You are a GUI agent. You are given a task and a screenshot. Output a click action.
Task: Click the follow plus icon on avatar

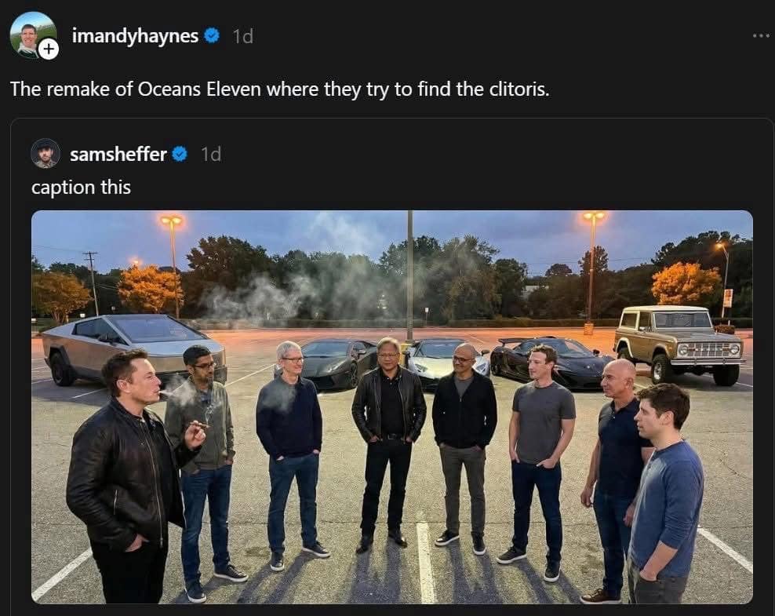(x=49, y=49)
